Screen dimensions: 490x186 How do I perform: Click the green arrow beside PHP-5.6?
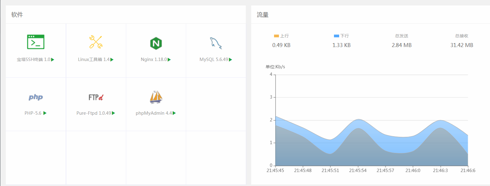[45, 113]
